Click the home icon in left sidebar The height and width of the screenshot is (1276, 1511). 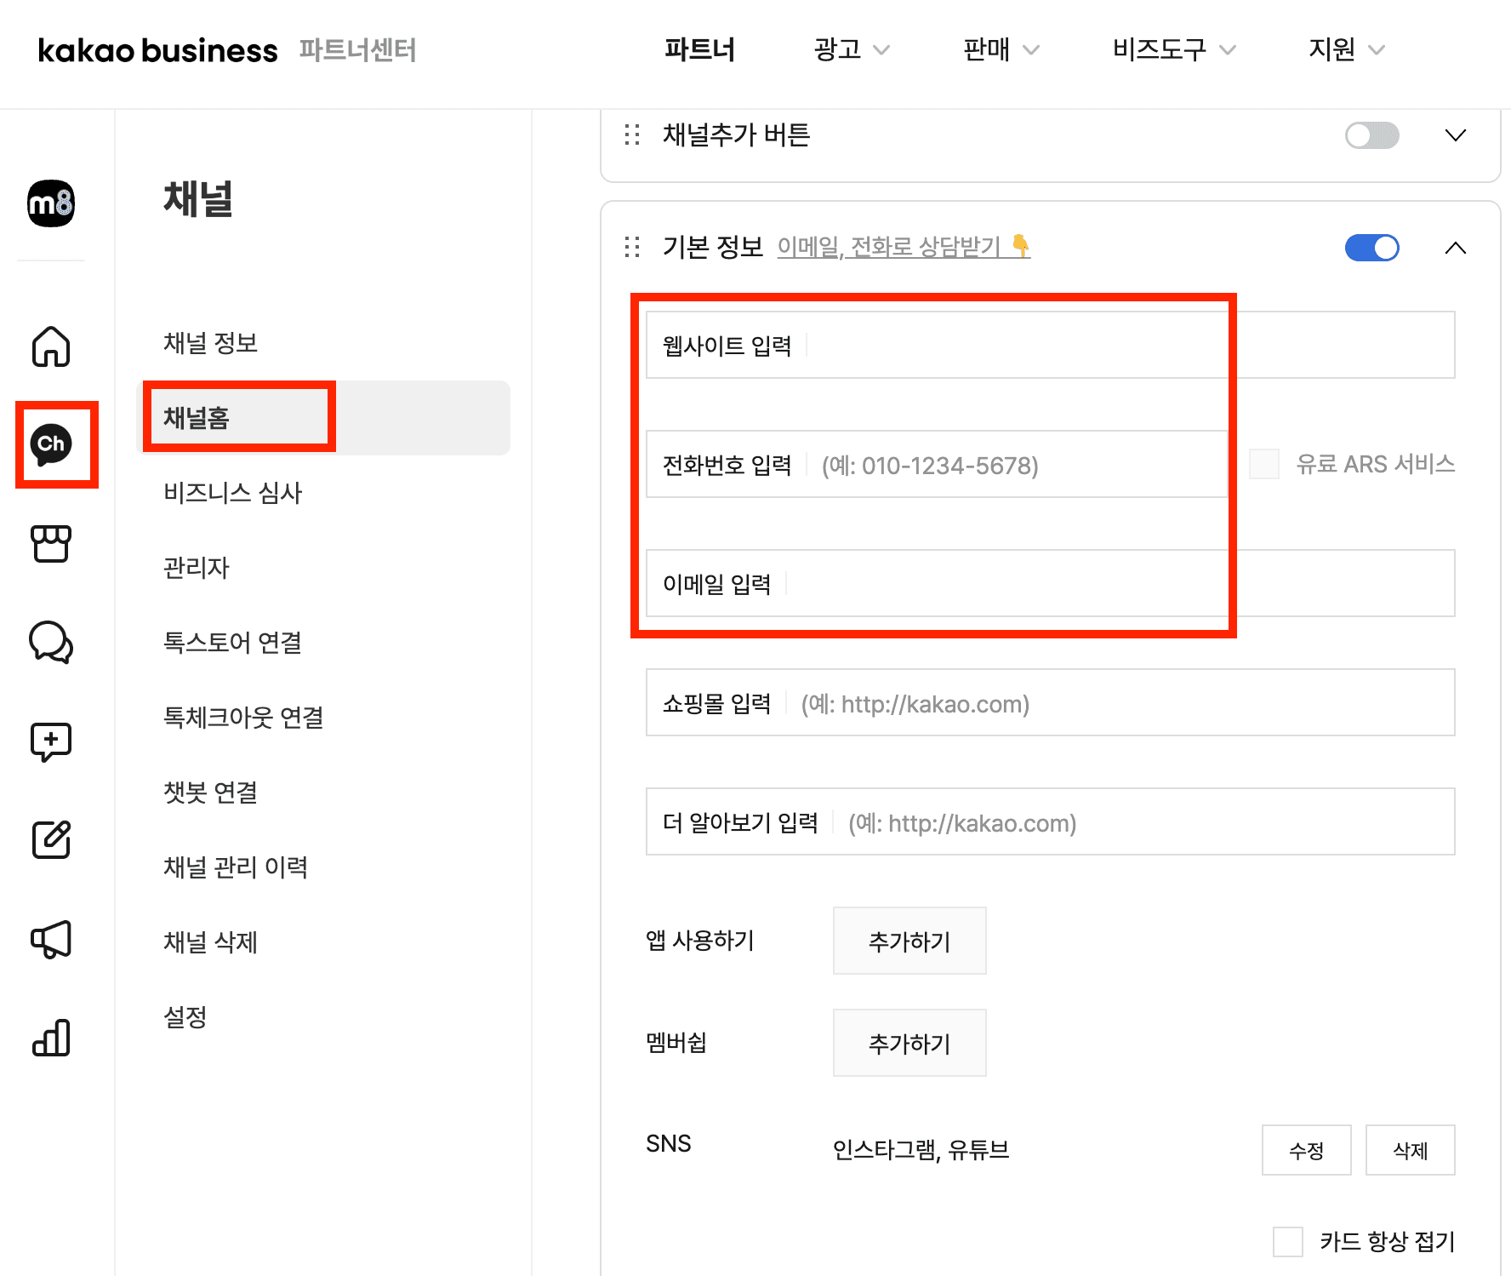click(51, 346)
